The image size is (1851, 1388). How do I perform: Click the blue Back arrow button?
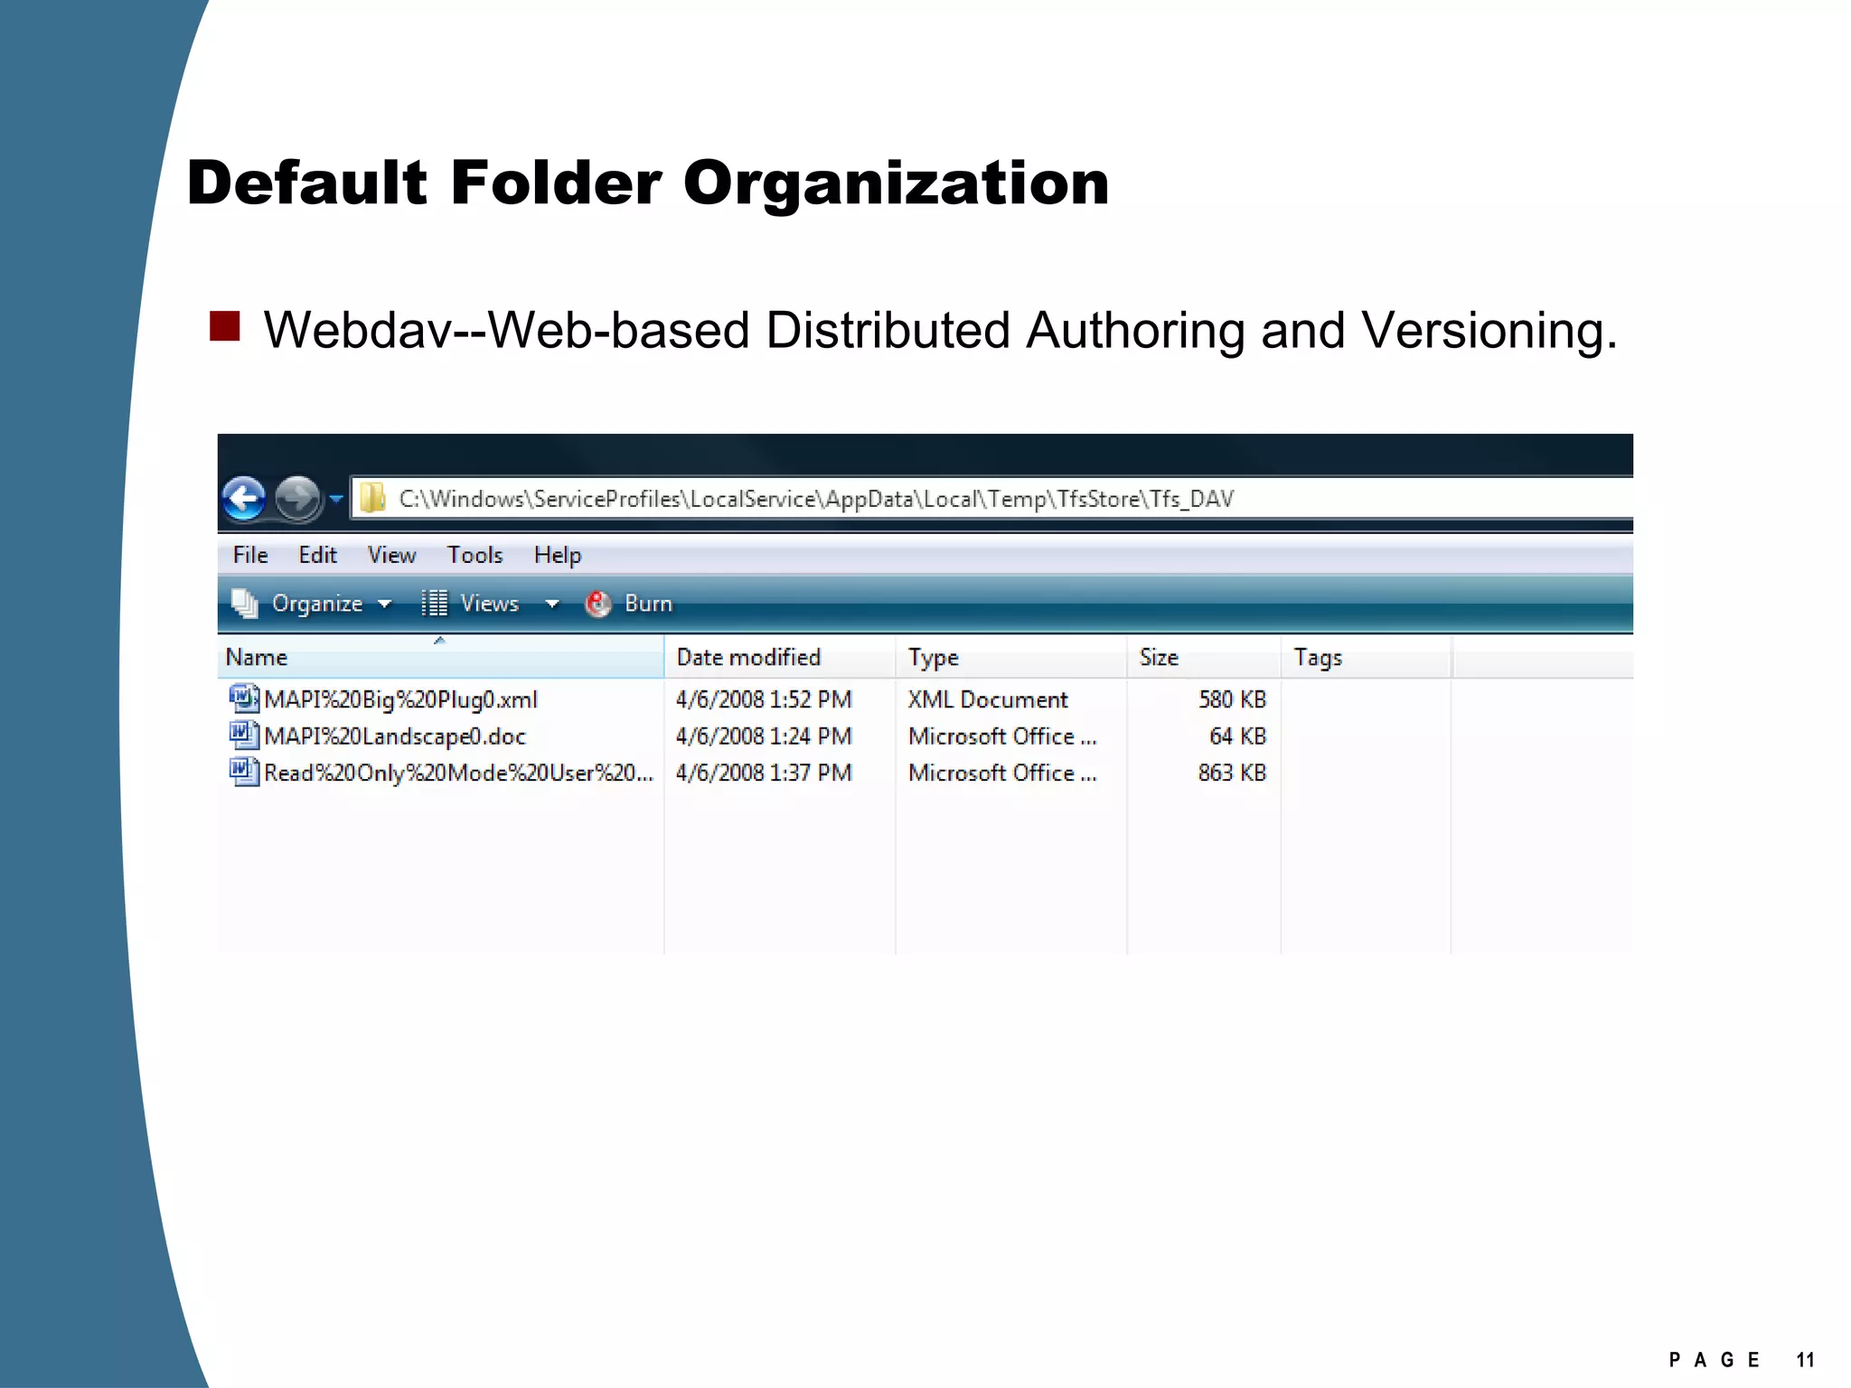click(x=243, y=498)
